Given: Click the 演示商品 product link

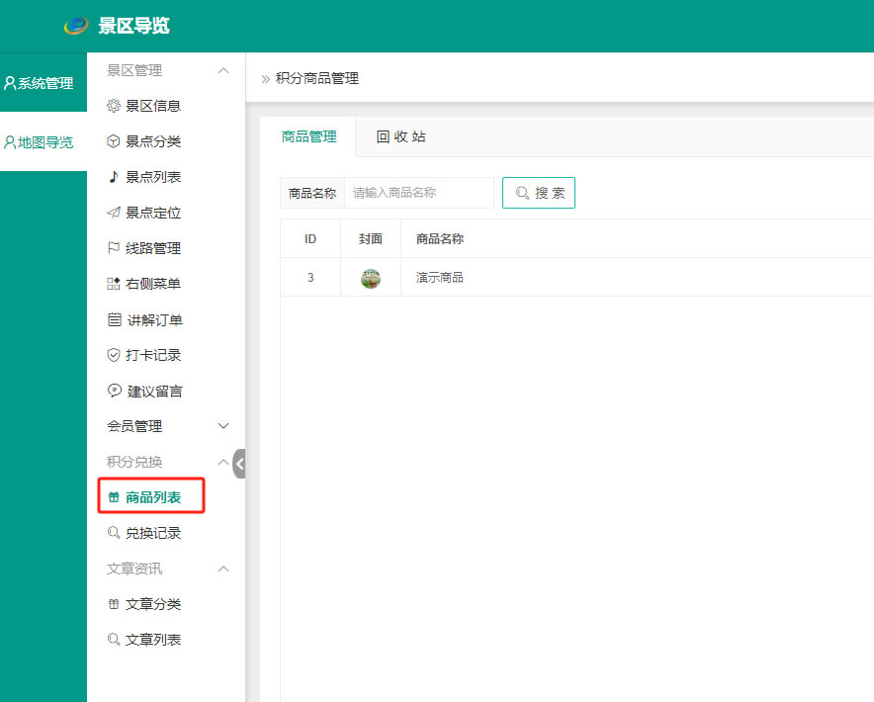Looking at the screenshot, I should (x=439, y=277).
